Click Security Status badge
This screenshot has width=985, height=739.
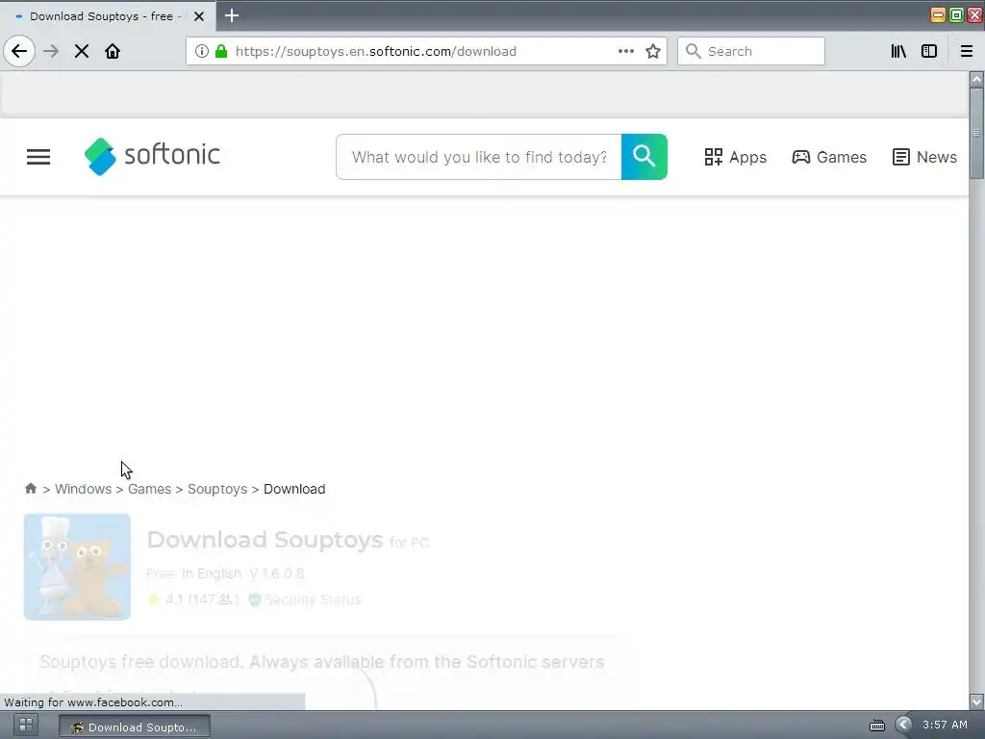pos(305,599)
